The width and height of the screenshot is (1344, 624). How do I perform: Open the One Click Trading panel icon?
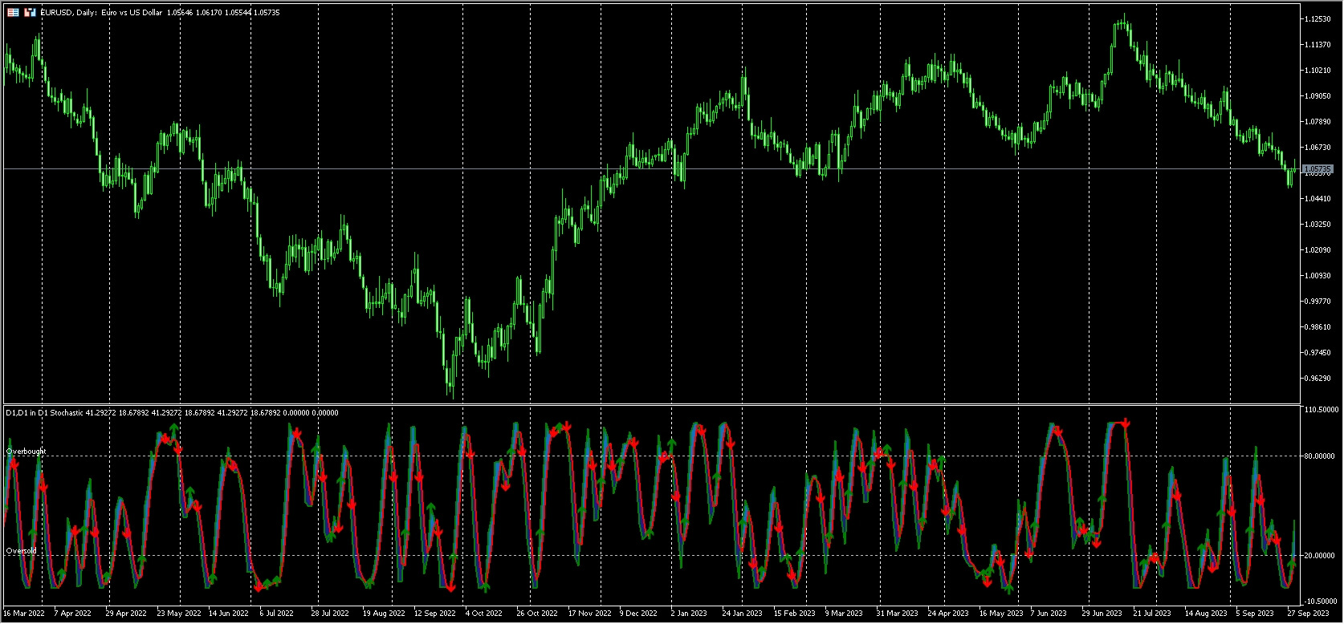coord(13,13)
